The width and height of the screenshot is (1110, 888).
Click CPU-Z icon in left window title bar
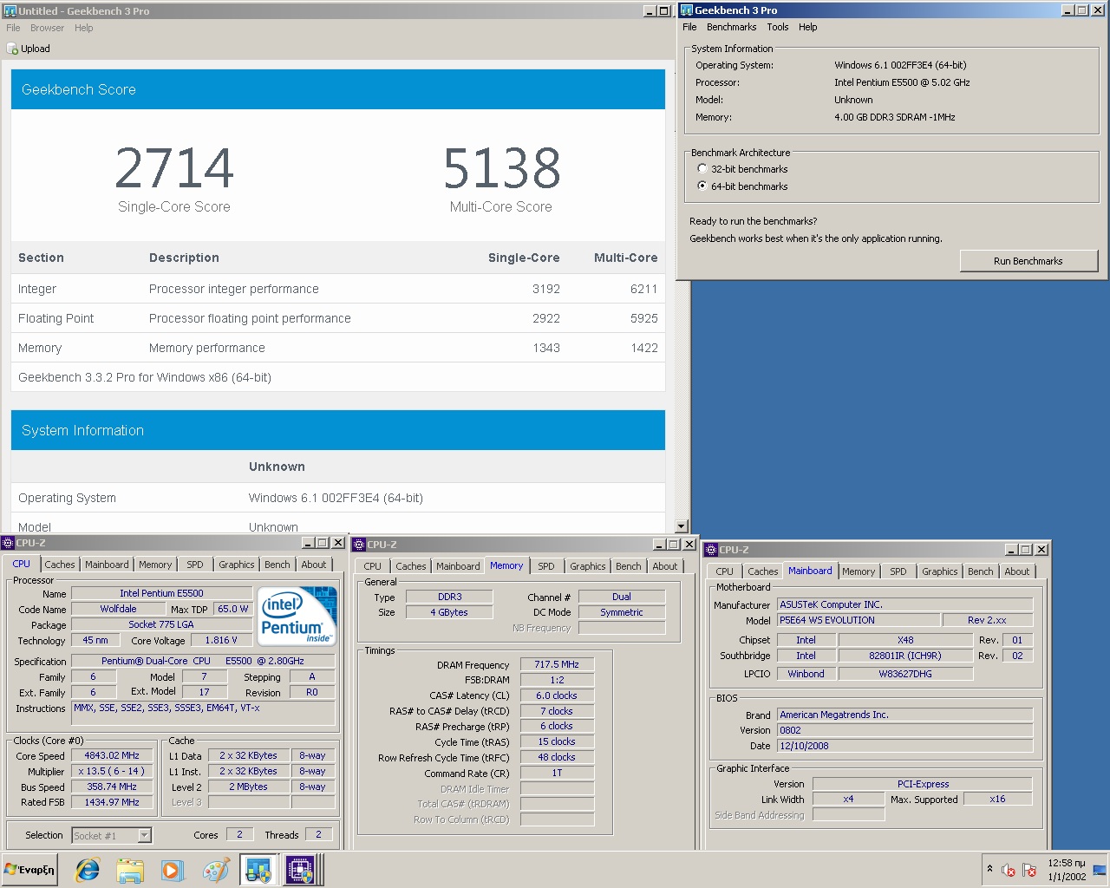pyautogui.click(x=8, y=543)
